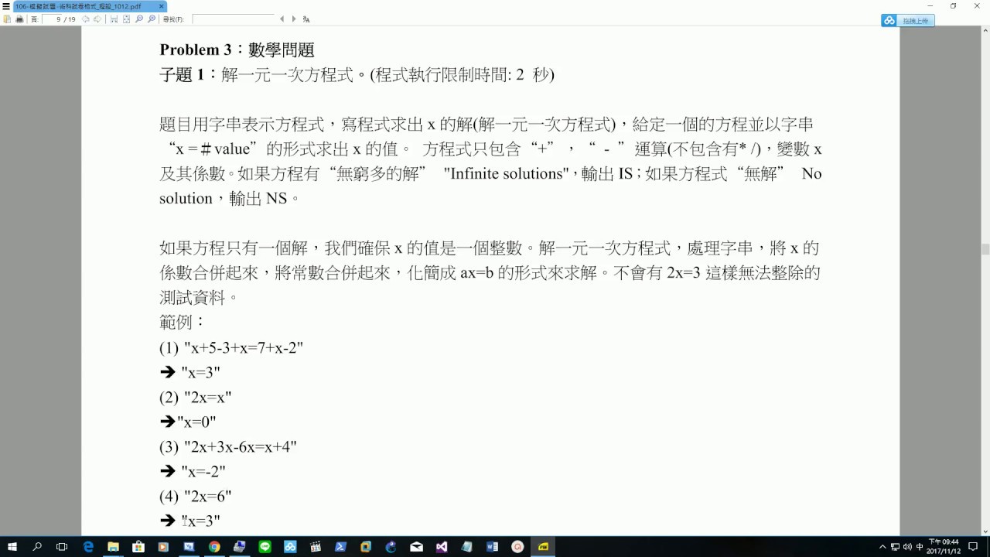This screenshot has height=557, width=990.
Task: Find previous match arrow
Action: [282, 19]
